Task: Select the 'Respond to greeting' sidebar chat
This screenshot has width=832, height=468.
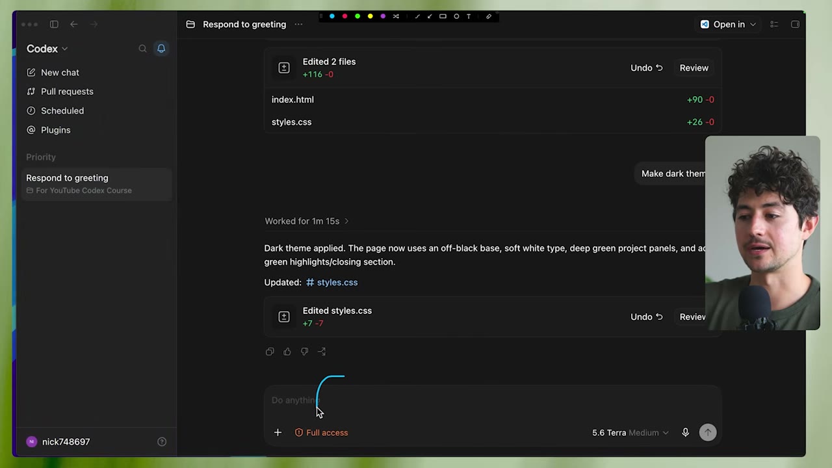Action: click(x=96, y=183)
